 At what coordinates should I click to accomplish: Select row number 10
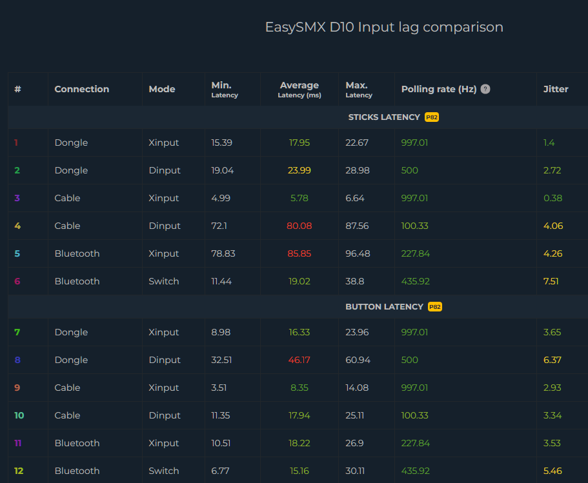tap(19, 415)
